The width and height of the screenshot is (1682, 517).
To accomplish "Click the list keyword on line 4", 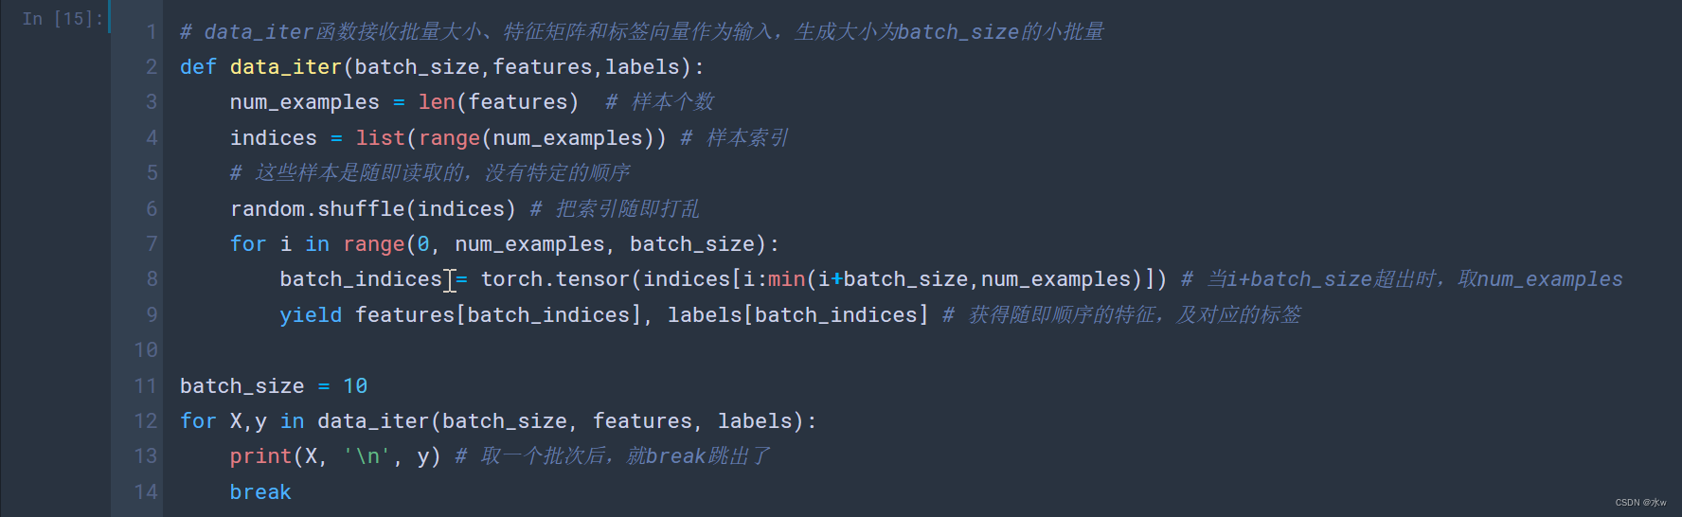I will [380, 138].
